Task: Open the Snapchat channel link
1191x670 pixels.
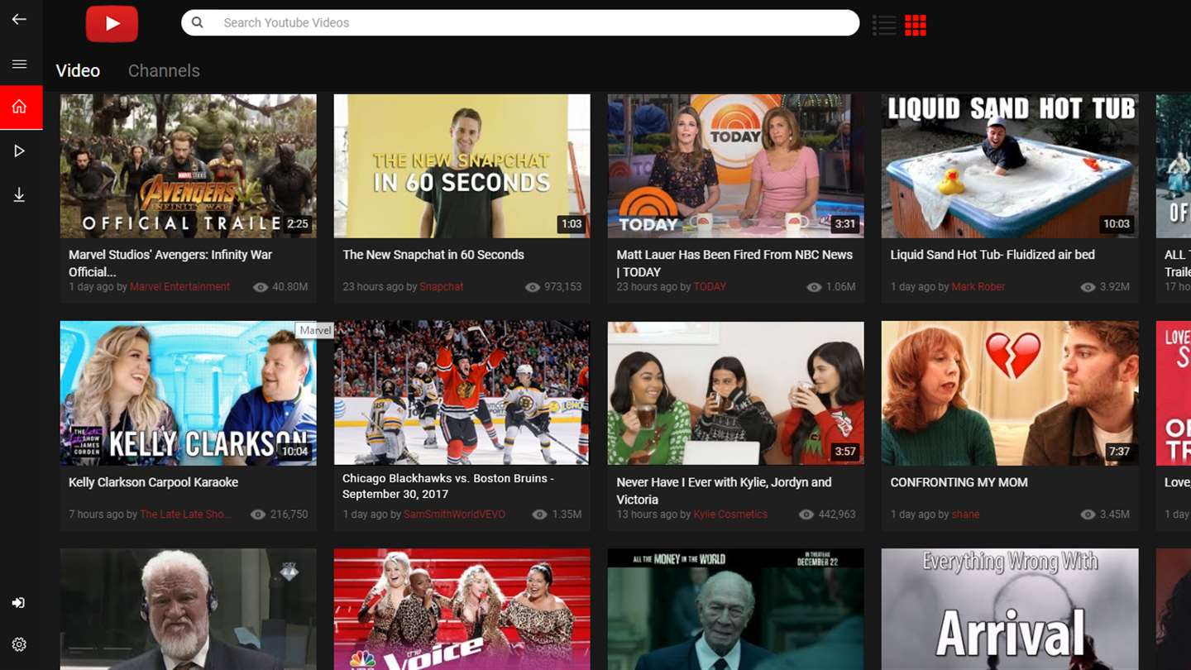Action: [442, 287]
